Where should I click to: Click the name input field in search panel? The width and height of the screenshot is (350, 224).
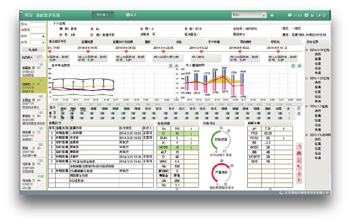37,25
